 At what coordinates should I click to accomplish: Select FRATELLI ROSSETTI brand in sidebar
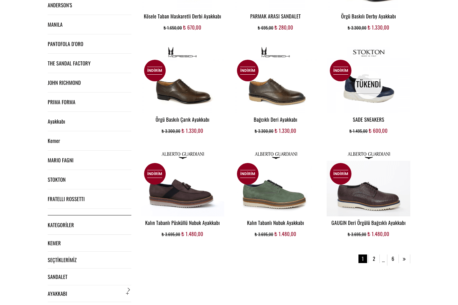click(66, 199)
